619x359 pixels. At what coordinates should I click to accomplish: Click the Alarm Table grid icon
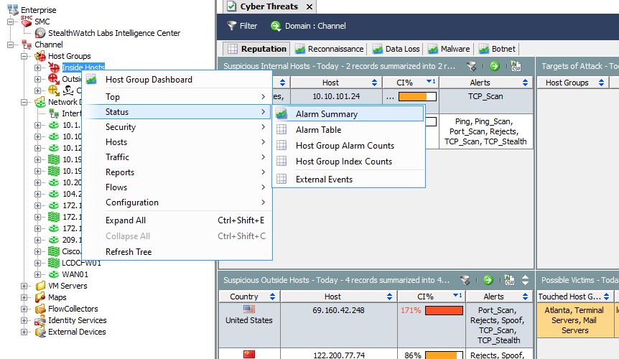pyautogui.click(x=281, y=129)
